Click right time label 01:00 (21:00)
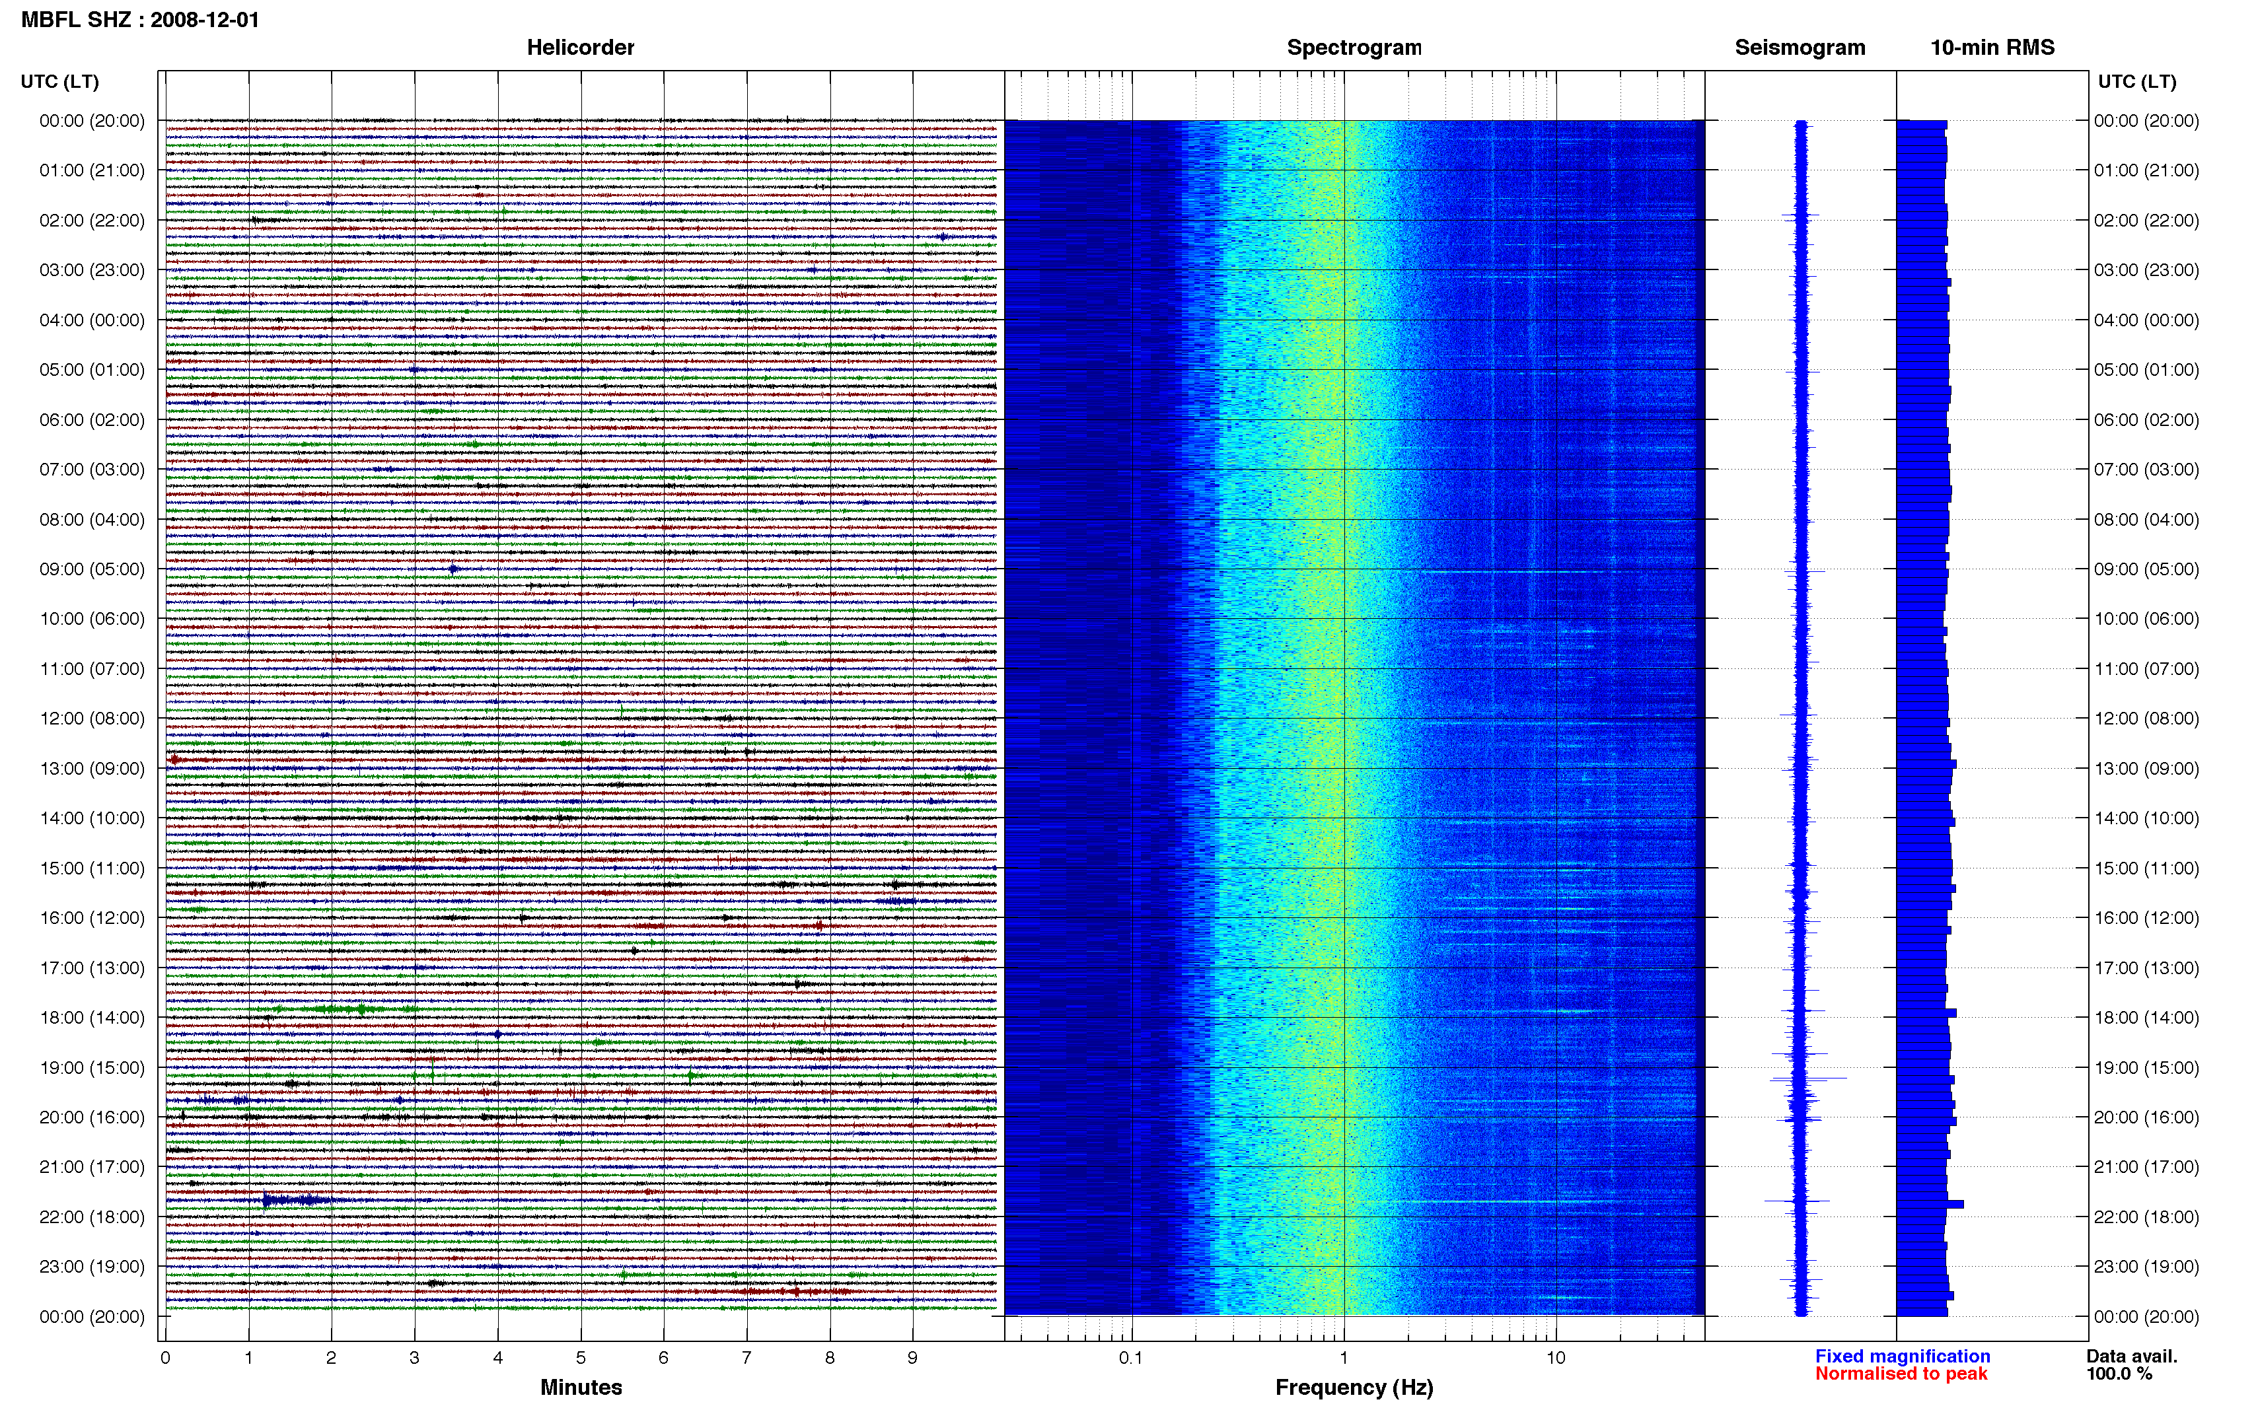Viewport: 2258px width, 1412px height. click(2146, 170)
